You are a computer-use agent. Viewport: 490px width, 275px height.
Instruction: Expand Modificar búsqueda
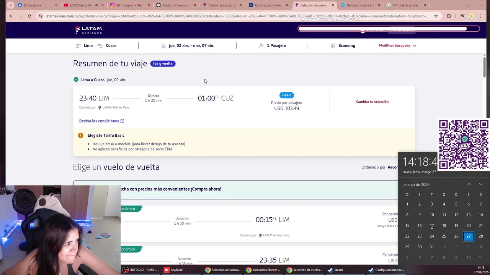397,45
